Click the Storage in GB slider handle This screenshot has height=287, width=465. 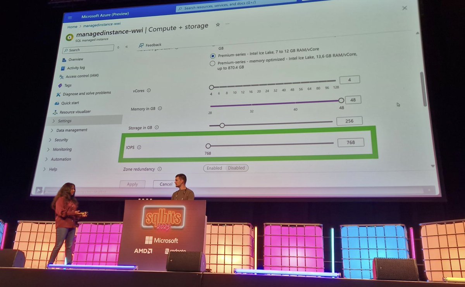click(x=222, y=125)
